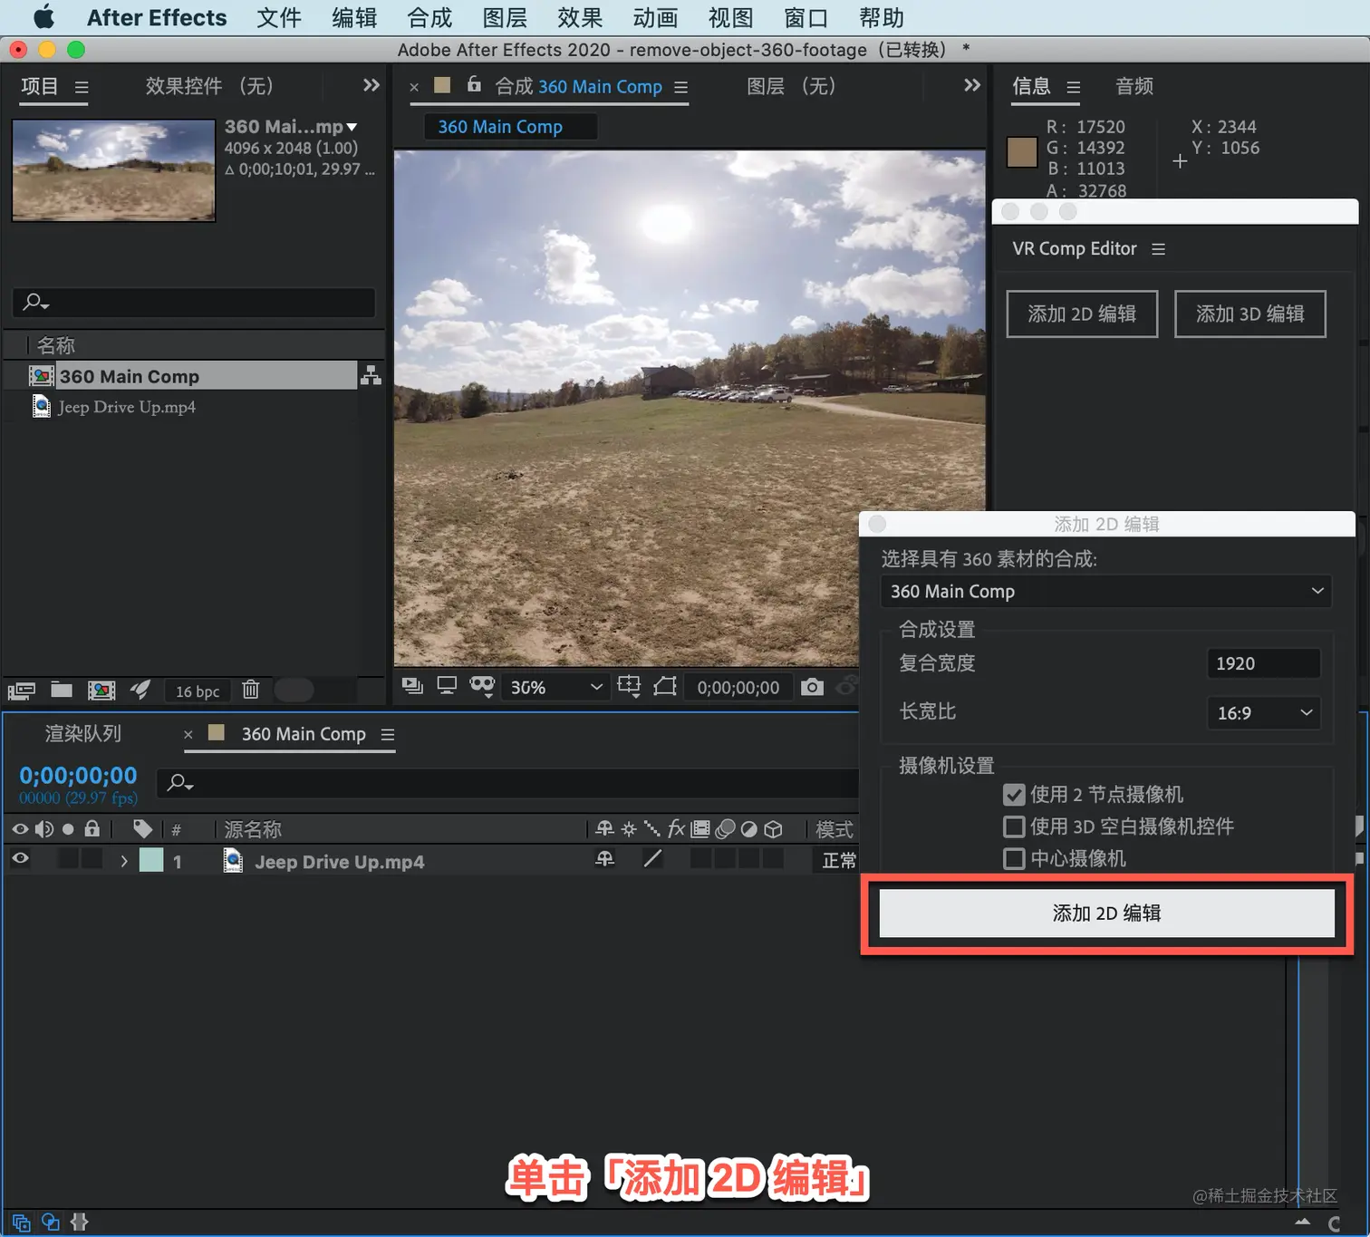The height and width of the screenshot is (1237, 1370).
Task: Click the primary viewer monitor icon
Action: click(x=447, y=686)
